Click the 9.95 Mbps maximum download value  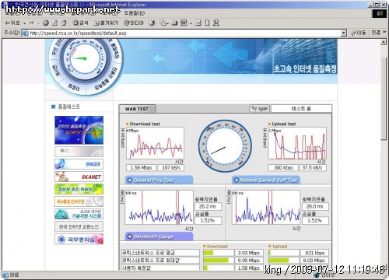coord(249,261)
